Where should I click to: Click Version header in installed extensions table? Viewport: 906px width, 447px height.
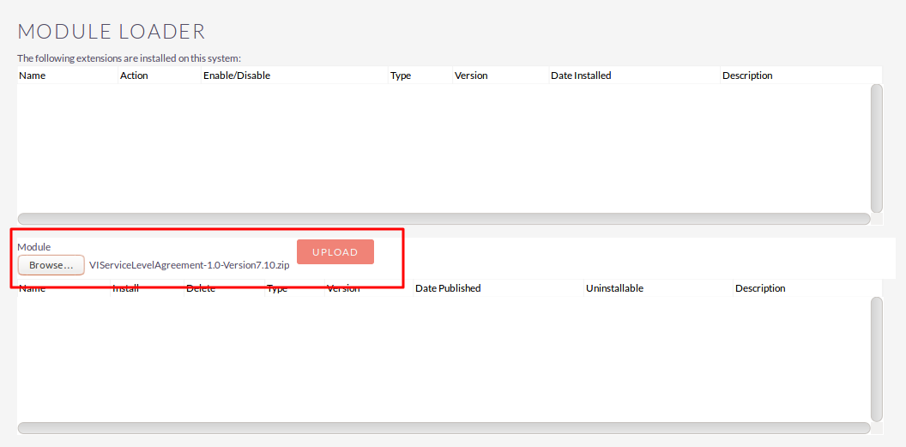click(471, 76)
